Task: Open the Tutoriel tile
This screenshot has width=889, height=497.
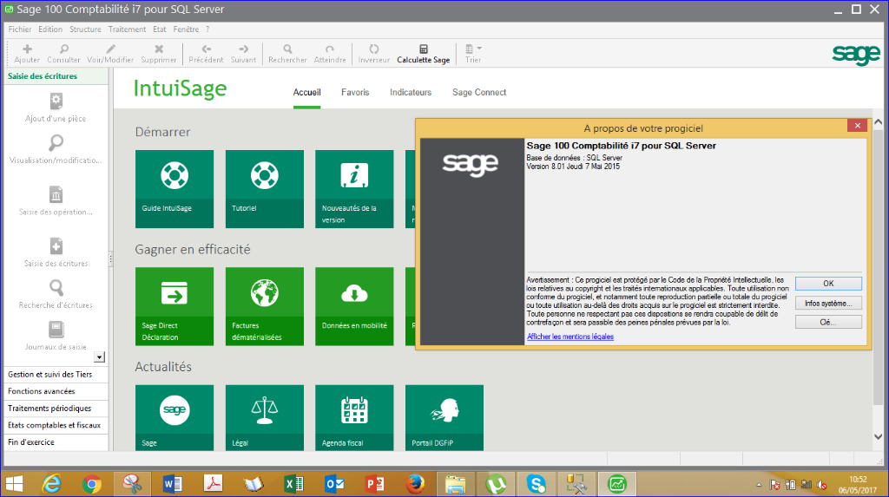Action: pos(264,189)
